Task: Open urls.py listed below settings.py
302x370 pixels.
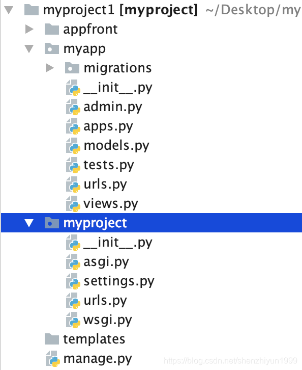Action: click(105, 301)
